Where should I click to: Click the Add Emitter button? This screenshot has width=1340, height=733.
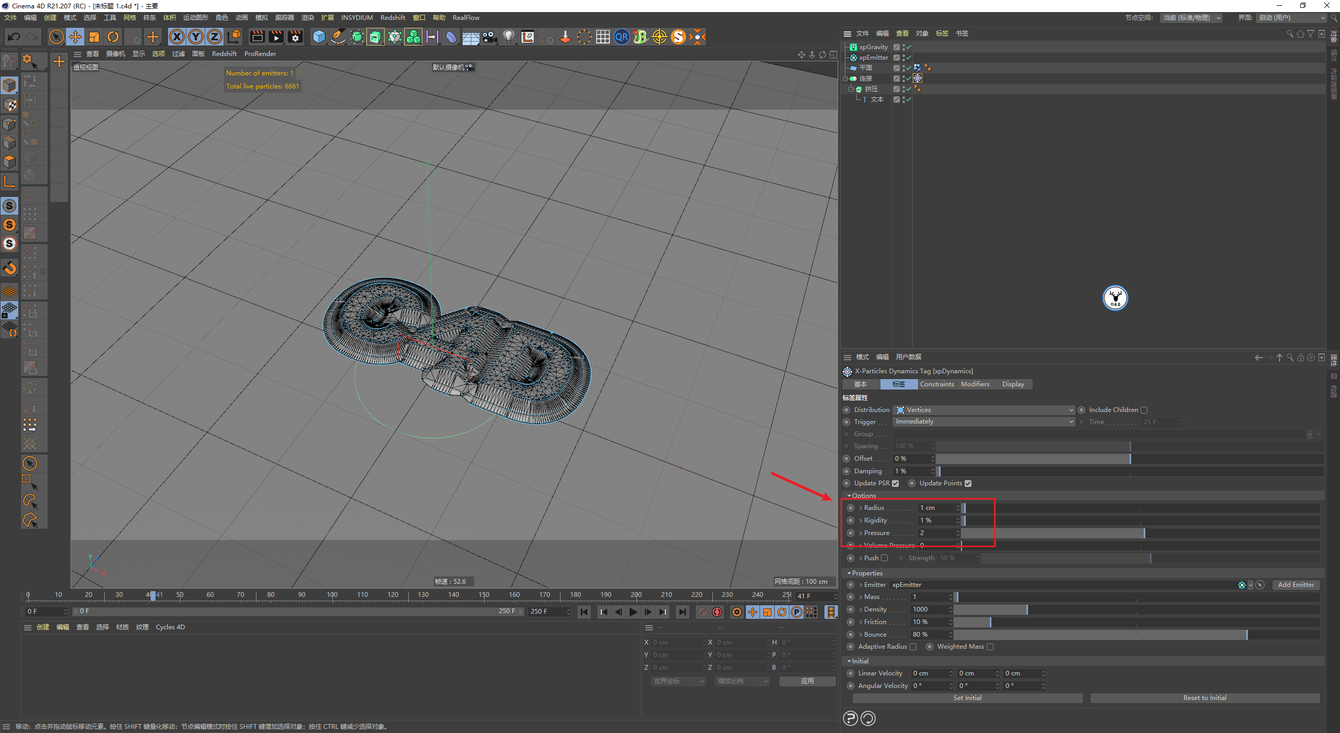coord(1296,585)
